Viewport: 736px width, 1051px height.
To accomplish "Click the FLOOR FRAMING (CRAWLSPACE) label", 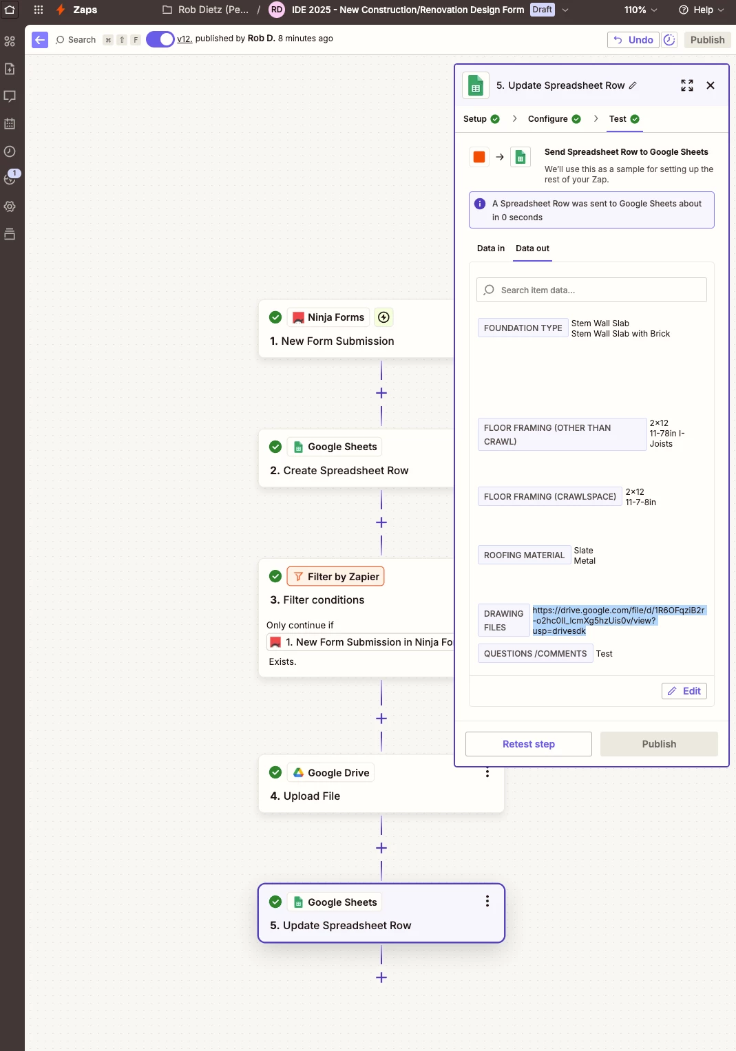I will point(550,496).
